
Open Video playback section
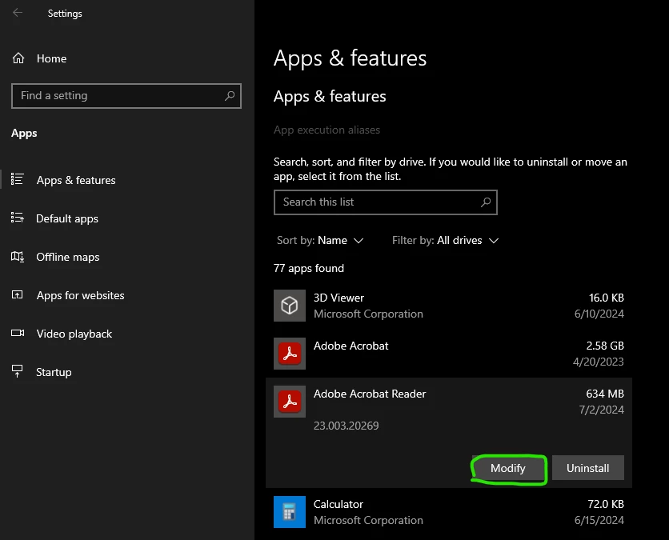(74, 334)
